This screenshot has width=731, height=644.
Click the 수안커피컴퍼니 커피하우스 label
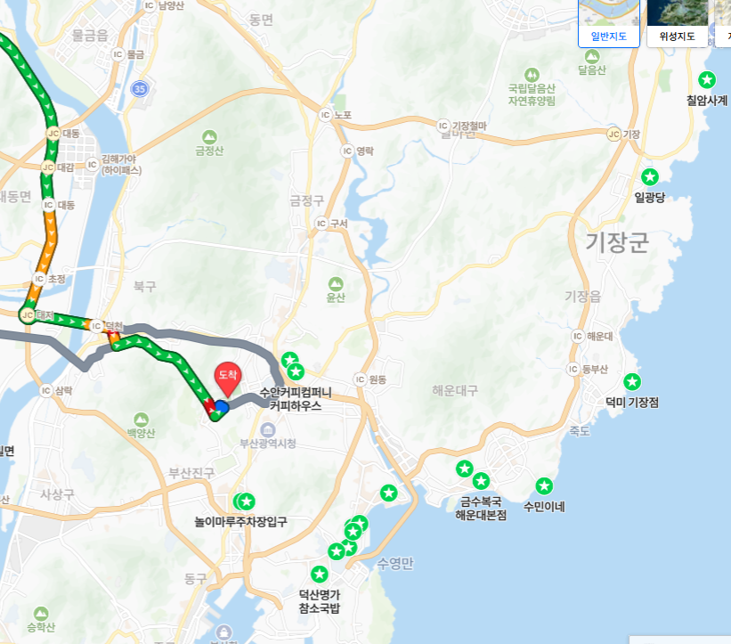click(x=296, y=399)
